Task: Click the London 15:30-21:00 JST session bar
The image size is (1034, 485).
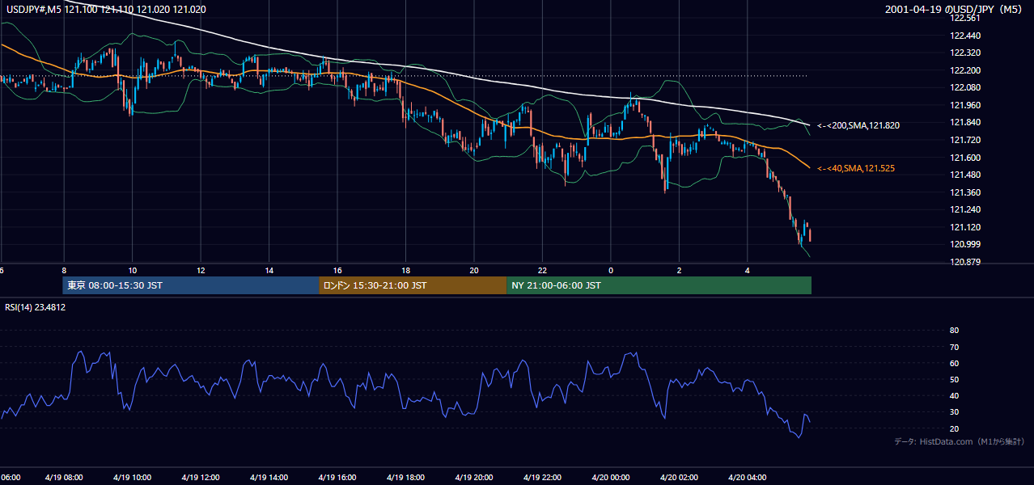Action: [x=413, y=285]
